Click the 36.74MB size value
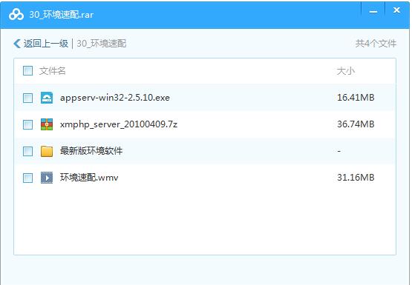Viewport: 412px width, 285px height. [x=356, y=124]
